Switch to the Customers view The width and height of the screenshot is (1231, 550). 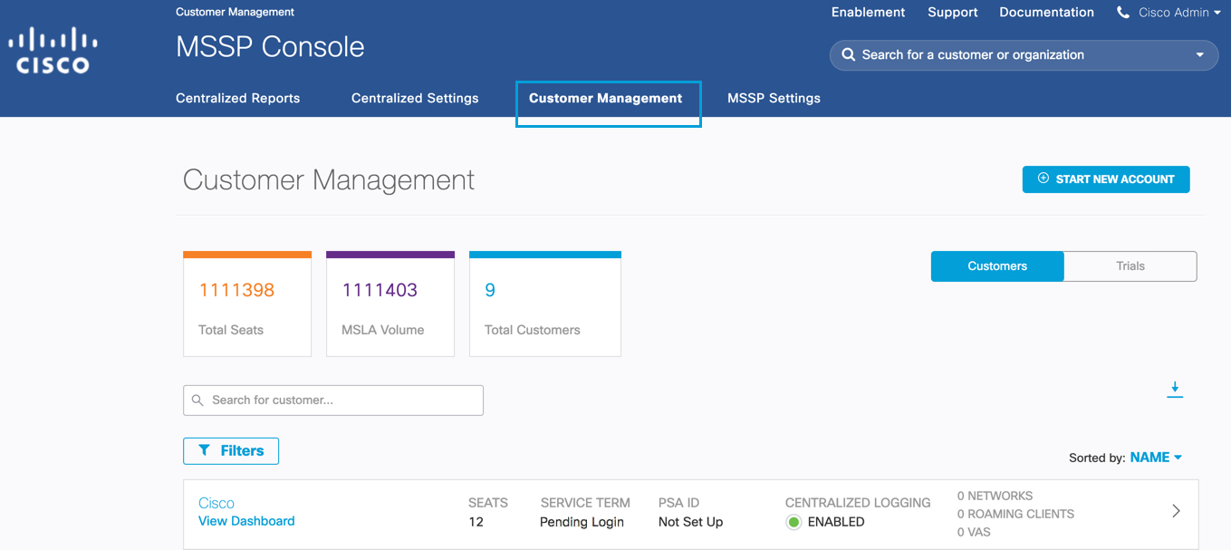click(x=997, y=266)
